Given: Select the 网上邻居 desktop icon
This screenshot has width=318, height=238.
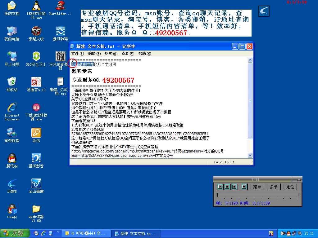Looking at the screenshot, I should pyautogui.click(x=12, y=59).
